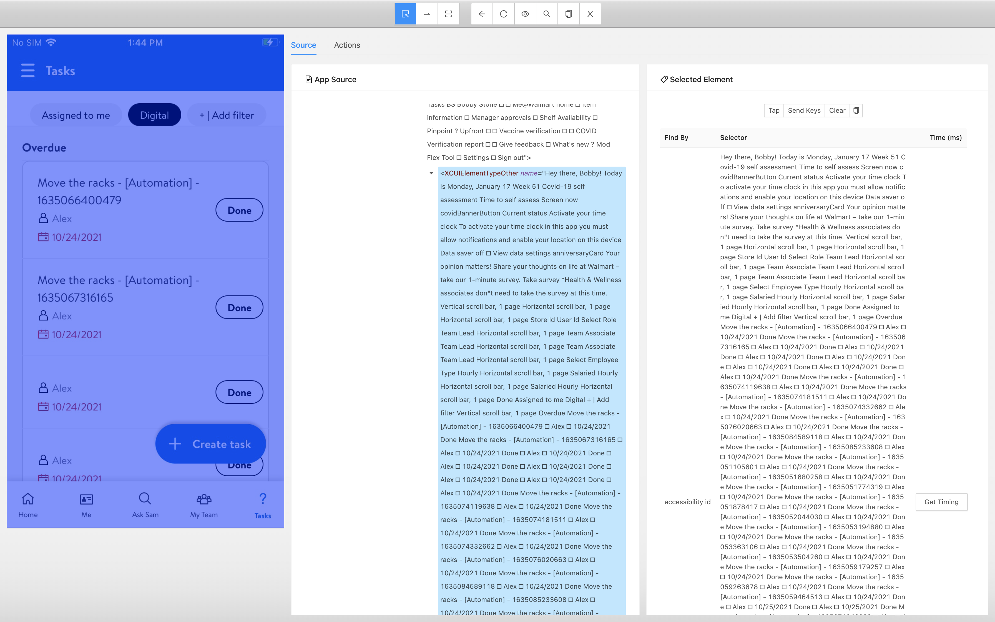This screenshot has height=622, width=995.
Task: Tap the Create task floating button
Action: click(x=210, y=444)
